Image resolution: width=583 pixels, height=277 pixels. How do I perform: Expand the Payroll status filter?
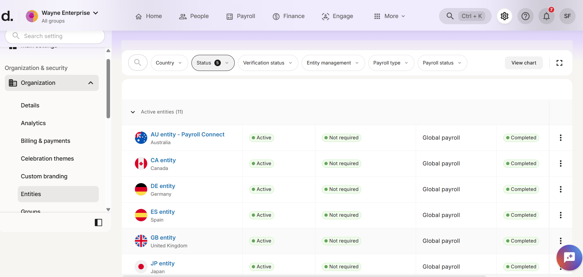(x=442, y=63)
